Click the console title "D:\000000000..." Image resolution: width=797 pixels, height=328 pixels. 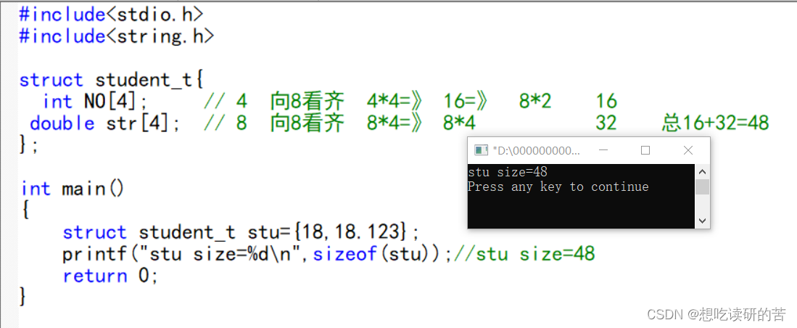(536, 150)
